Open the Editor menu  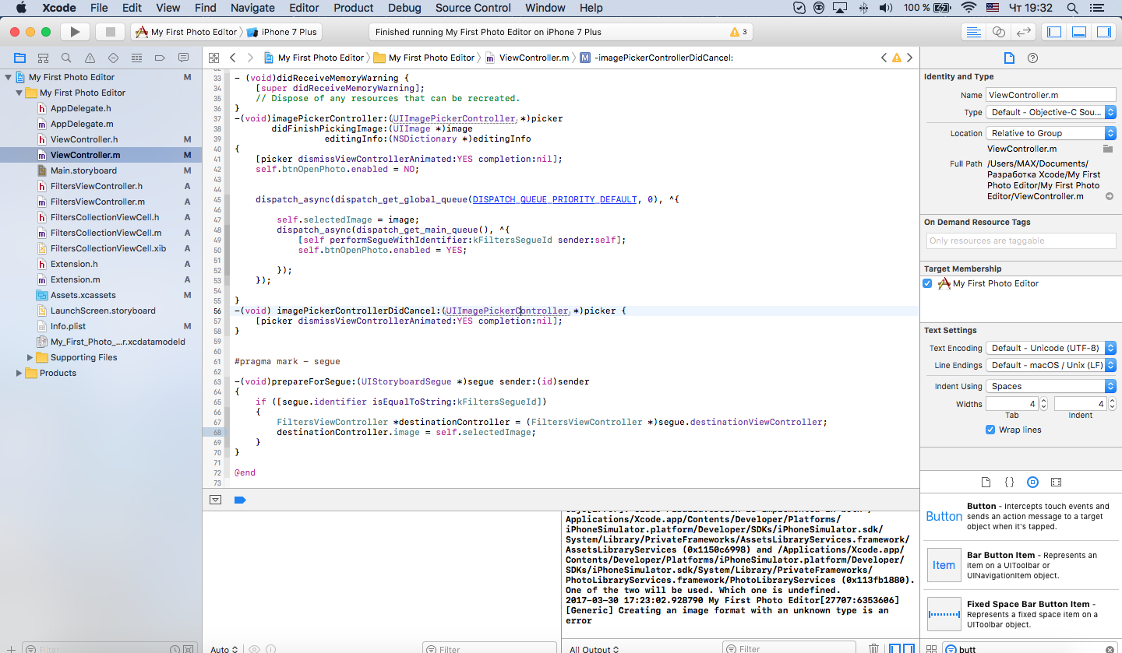304,8
